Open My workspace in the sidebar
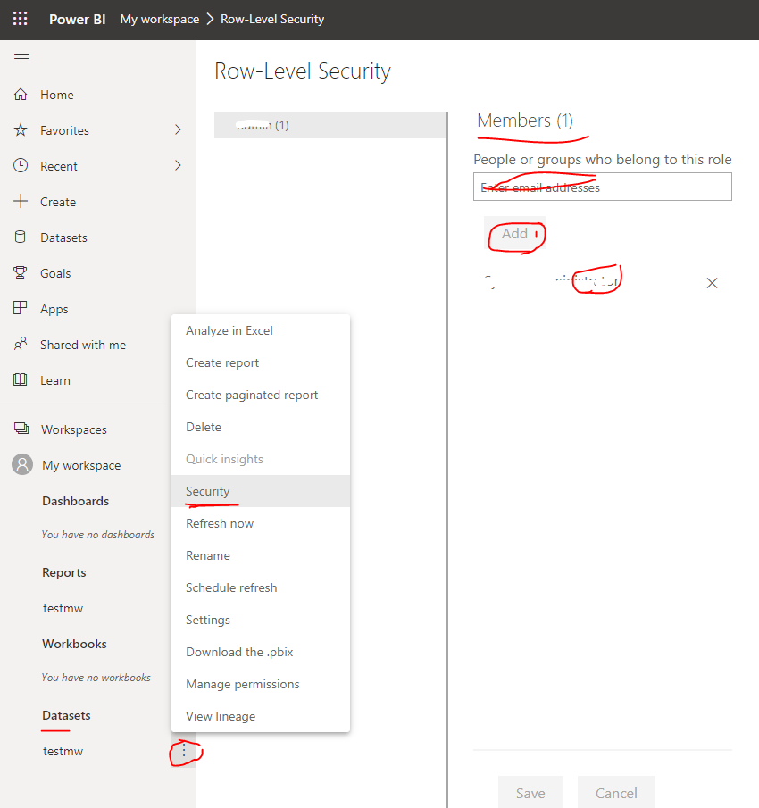The width and height of the screenshot is (759, 808). point(81,465)
